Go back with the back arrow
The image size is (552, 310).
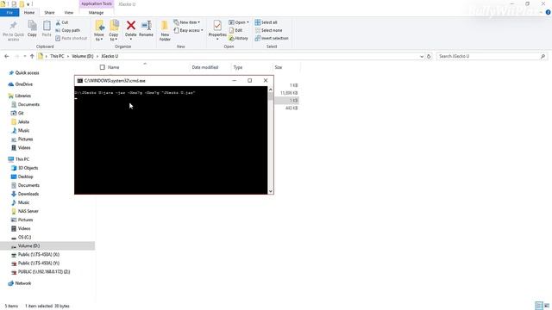point(7,56)
